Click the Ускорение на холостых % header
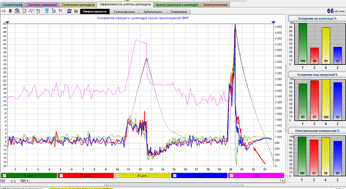Image resolution: width=346 pixels, height=189 pixels. [317, 18]
